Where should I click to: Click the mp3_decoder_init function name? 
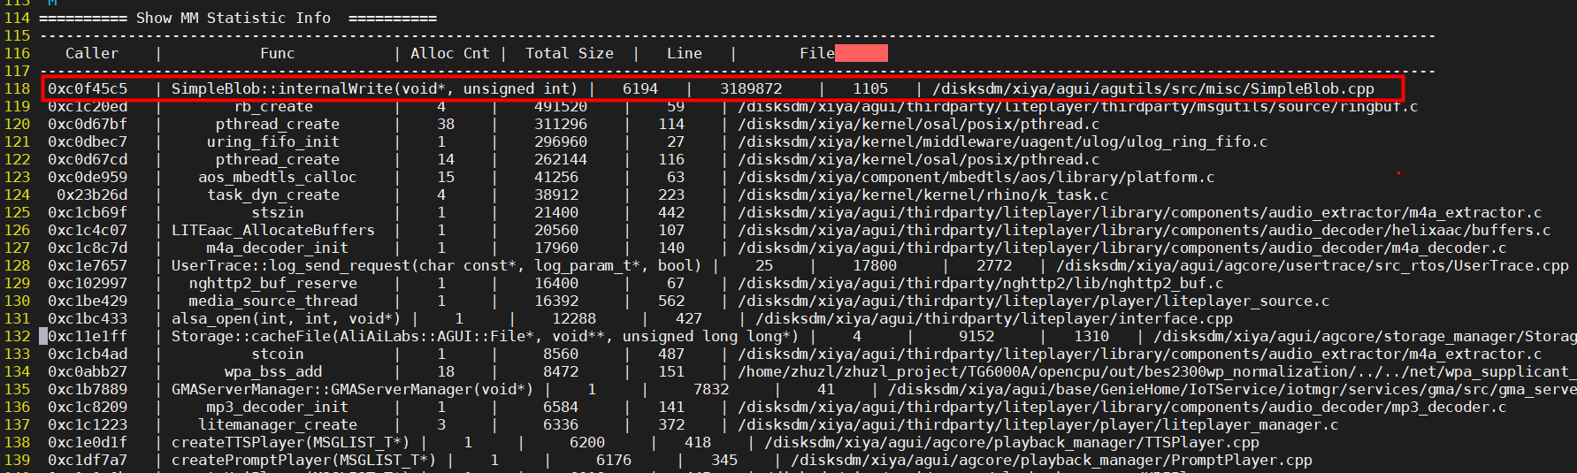pyautogui.click(x=278, y=407)
